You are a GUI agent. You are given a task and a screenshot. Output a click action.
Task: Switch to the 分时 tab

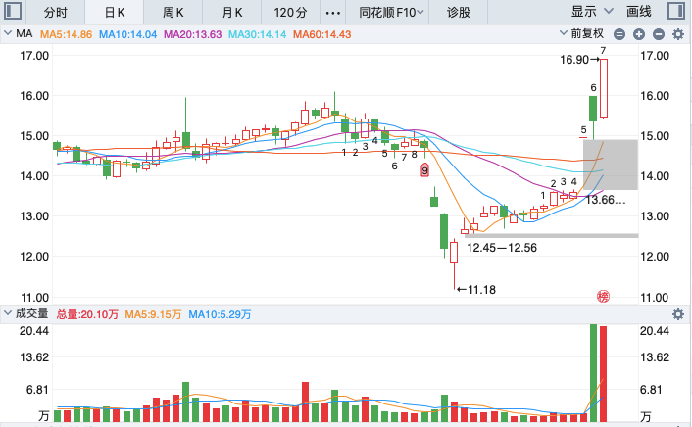tap(55, 13)
